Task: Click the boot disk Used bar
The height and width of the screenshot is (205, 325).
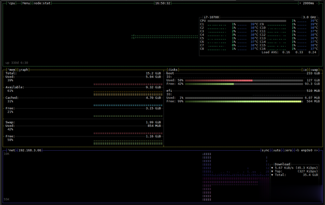Action: click(244, 80)
